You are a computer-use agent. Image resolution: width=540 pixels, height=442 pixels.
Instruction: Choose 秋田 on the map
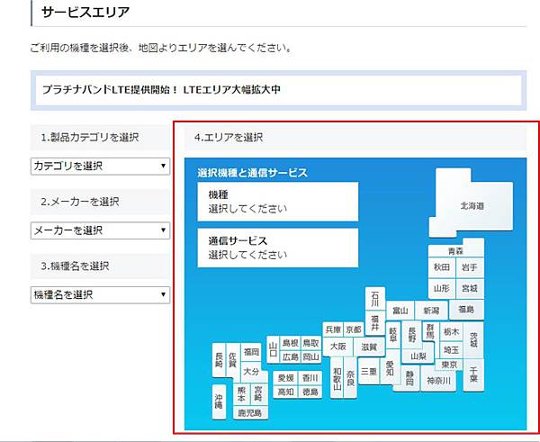click(442, 267)
